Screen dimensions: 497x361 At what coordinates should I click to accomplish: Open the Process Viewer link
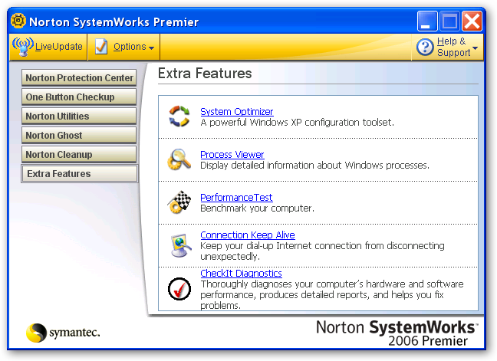[232, 155]
